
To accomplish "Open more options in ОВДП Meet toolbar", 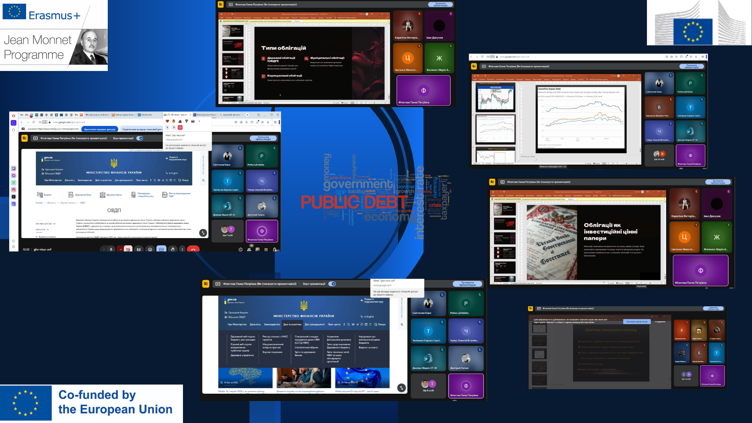I will [x=182, y=249].
